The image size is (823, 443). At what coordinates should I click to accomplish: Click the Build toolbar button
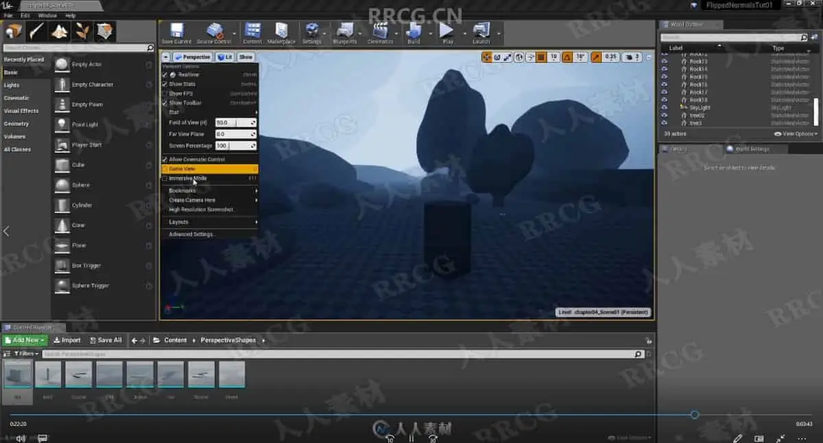tap(414, 34)
